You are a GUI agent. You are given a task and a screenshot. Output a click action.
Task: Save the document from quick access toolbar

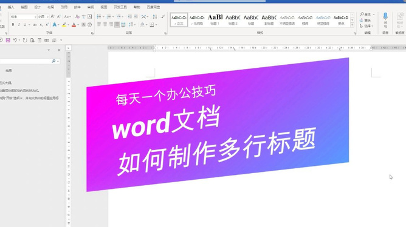coord(8,40)
